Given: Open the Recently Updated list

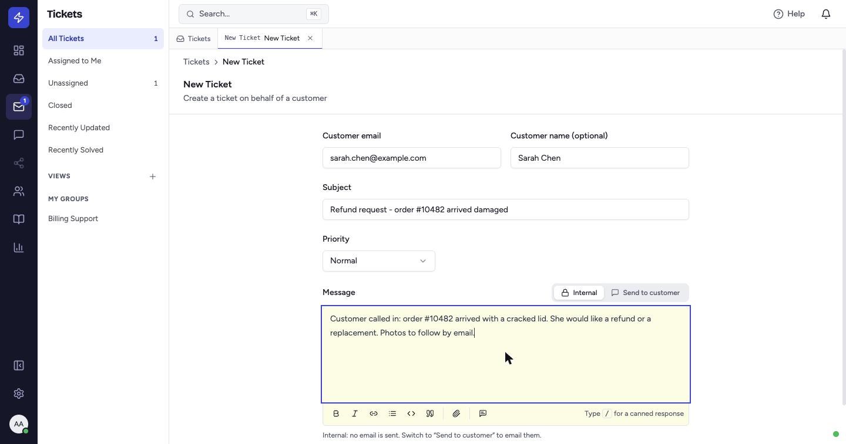Looking at the screenshot, I should (x=103, y=128).
